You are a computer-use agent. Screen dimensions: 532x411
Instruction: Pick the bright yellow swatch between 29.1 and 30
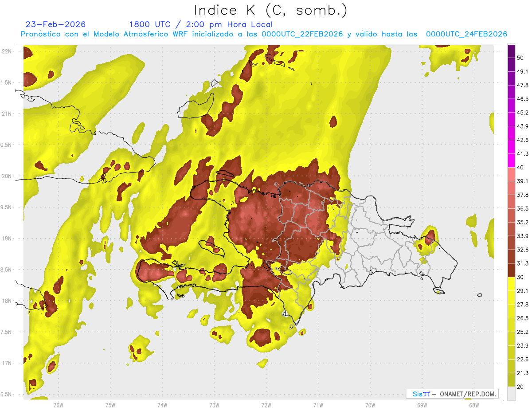512,284
